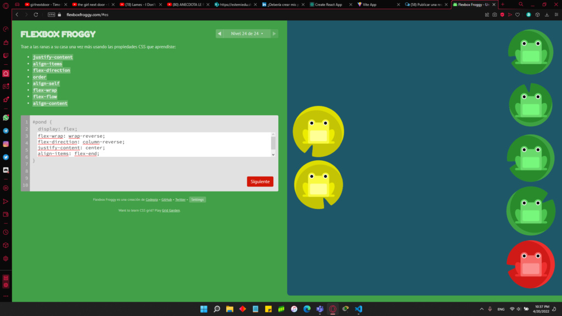This screenshot has width=562, height=316.
Task: Switch to the Vite App tab
Action: 378,4
